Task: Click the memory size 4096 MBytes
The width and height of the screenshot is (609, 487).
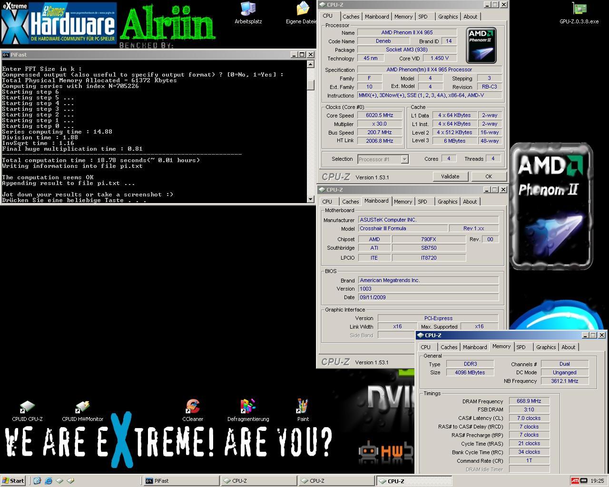Action: click(x=470, y=372)
